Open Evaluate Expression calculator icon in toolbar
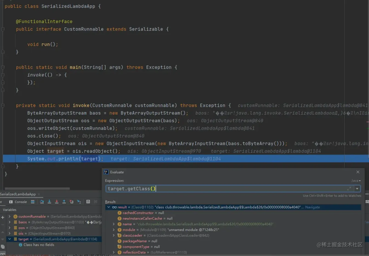This screenshot has height=256, width=369. click(x=88, y=202)
